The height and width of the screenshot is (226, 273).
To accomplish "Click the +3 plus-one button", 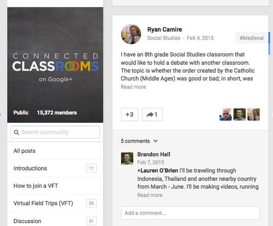I will 130,114.
